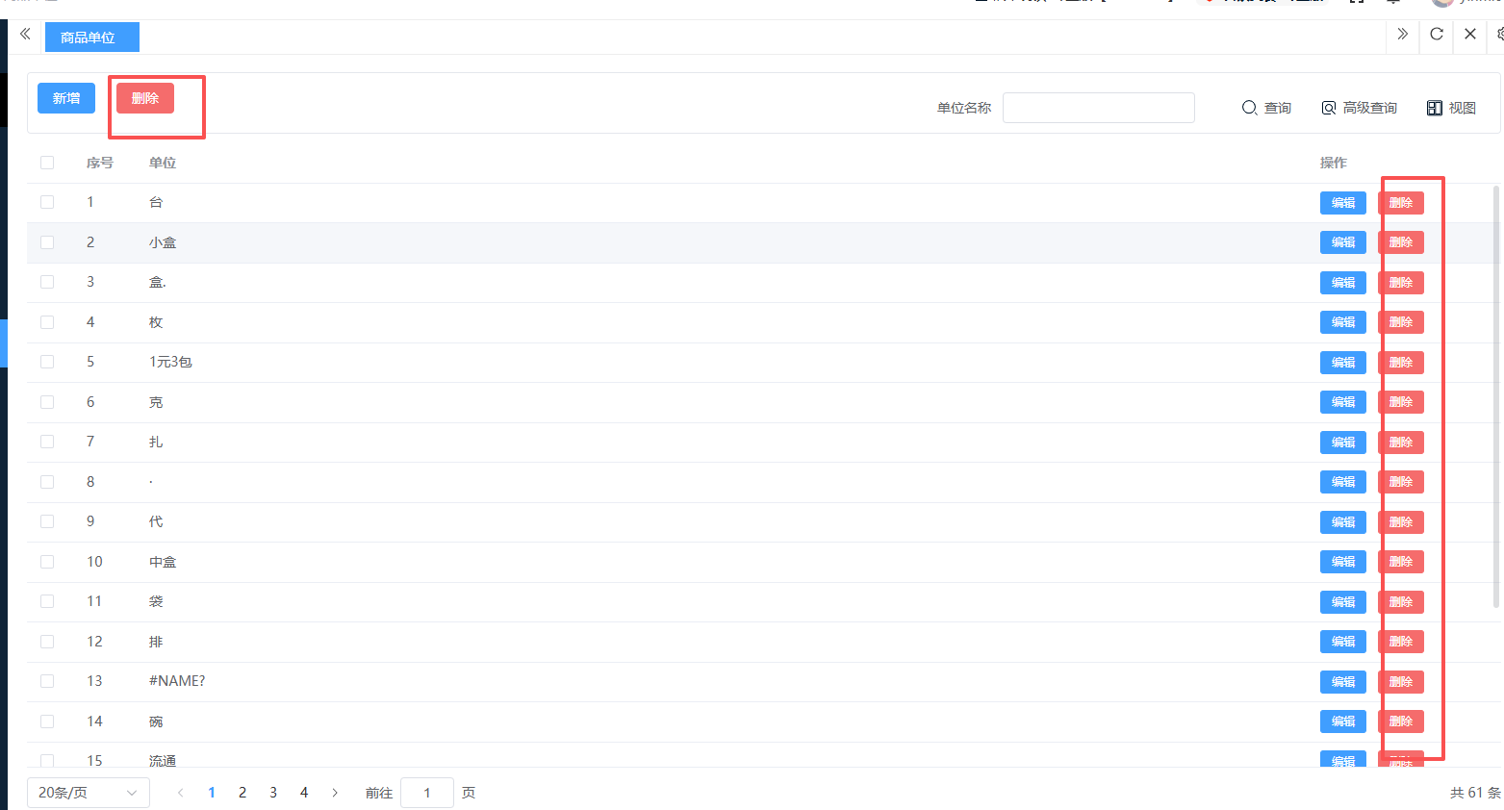Click the blue 新增 button
Image resolution: width=1504 pixels, height=810 pixels.
pyautogui.click(x=66, y=98)
